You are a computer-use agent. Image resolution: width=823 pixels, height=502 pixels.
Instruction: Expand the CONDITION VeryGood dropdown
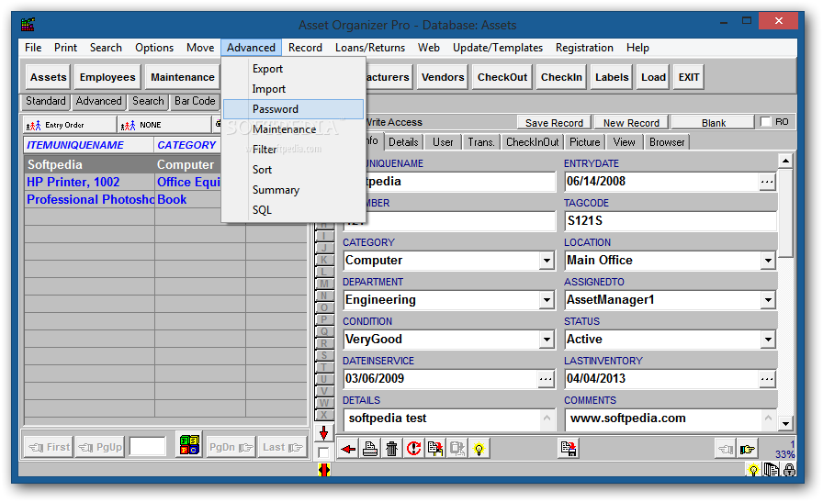point(547,340)
